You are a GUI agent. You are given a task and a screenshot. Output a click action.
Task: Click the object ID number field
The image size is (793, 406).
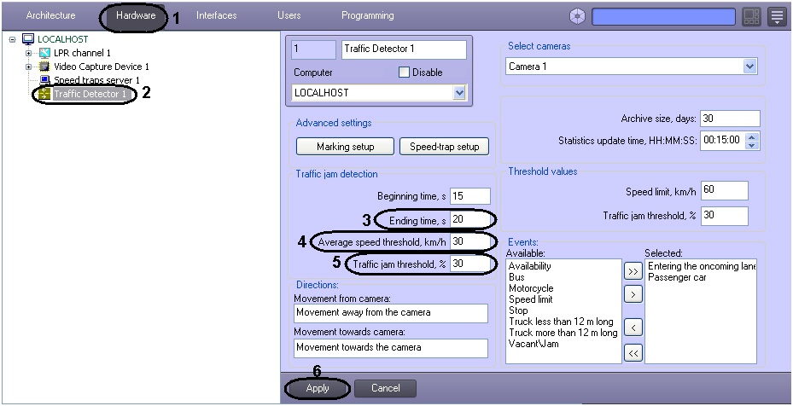(x=313, y=49)
